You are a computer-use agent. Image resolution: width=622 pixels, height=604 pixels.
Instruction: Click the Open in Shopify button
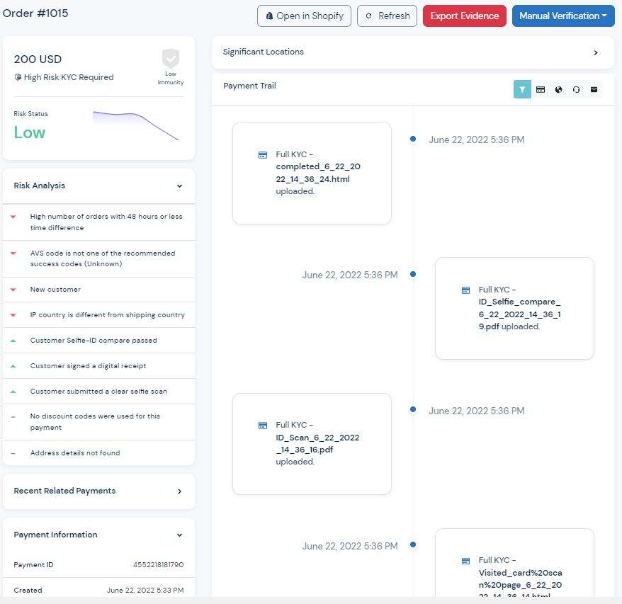point(304,16)
